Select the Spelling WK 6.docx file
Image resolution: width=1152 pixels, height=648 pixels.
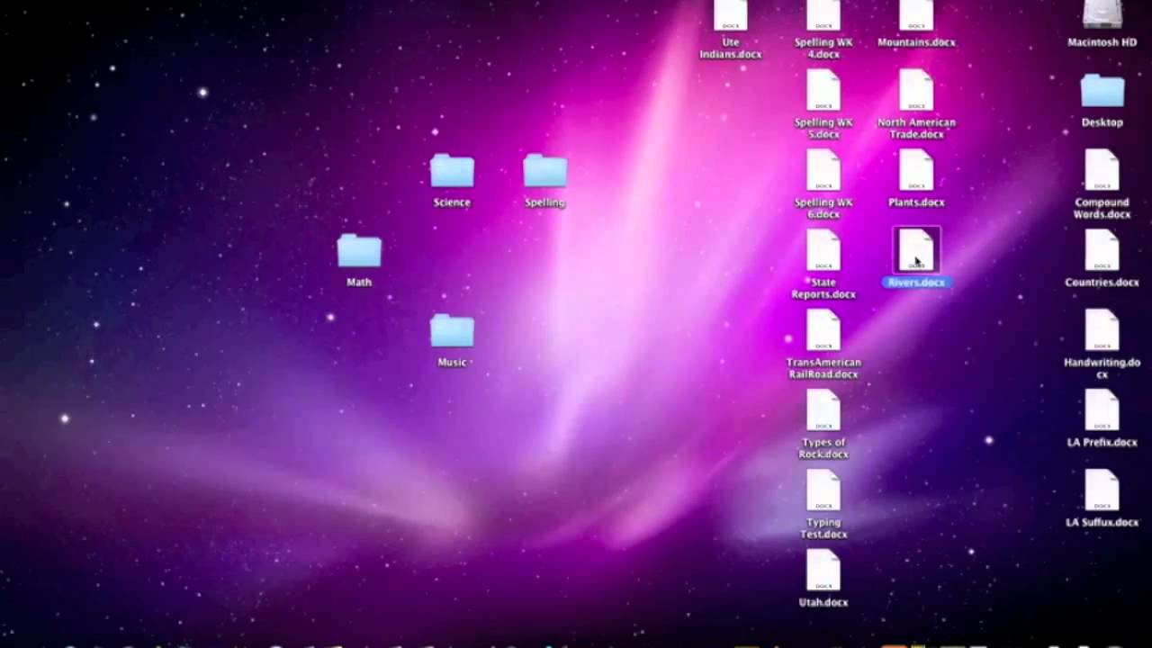tap(823, 171)
